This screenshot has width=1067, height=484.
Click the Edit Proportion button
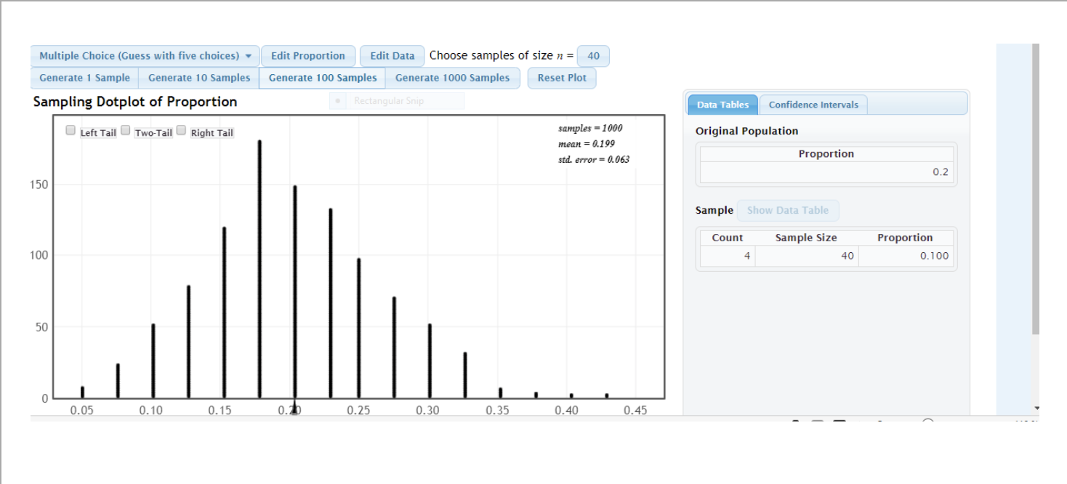(x=308, y=55)
